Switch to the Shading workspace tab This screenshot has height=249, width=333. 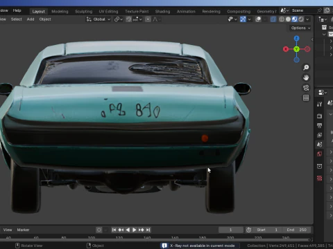tap(162, 11)
